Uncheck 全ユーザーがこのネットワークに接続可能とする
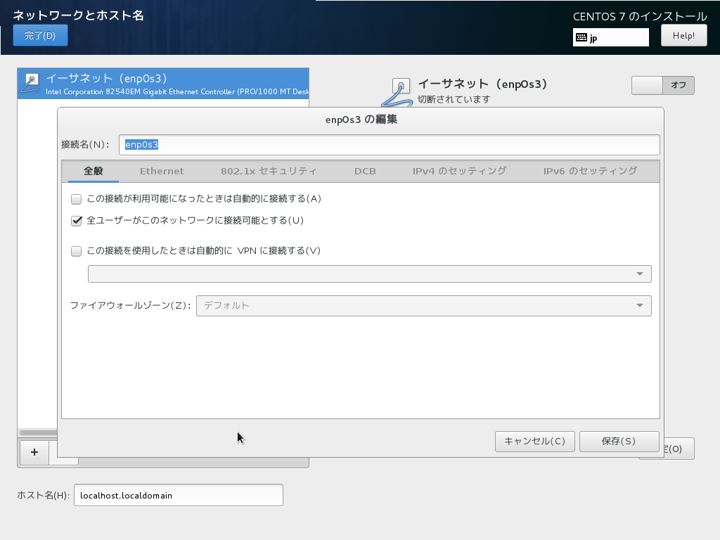This screenshot has height=540, width=720. point(76,221)
